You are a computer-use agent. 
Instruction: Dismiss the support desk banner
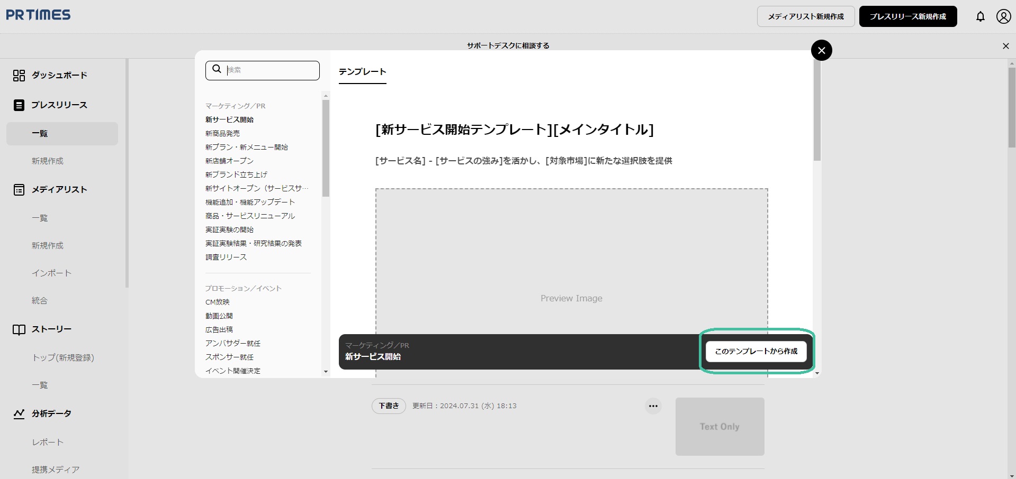tap(1005, 46)
